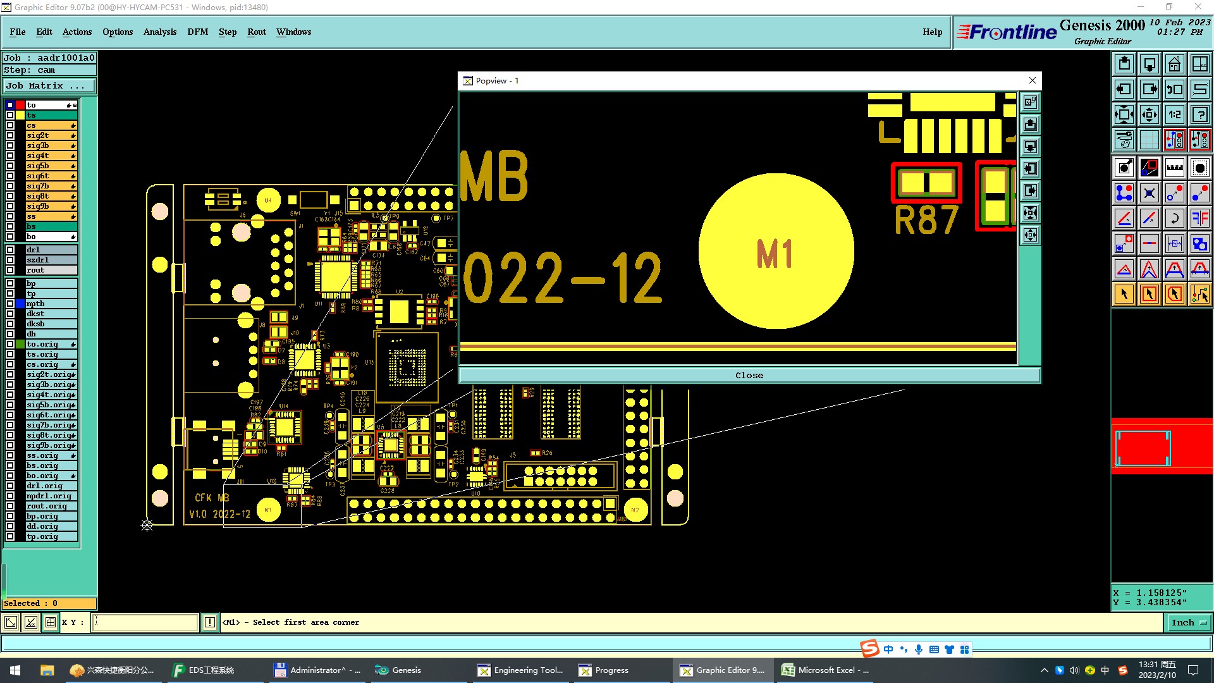Click the pan up view icon
The image size is (1214, 683).
(1124, 64)
